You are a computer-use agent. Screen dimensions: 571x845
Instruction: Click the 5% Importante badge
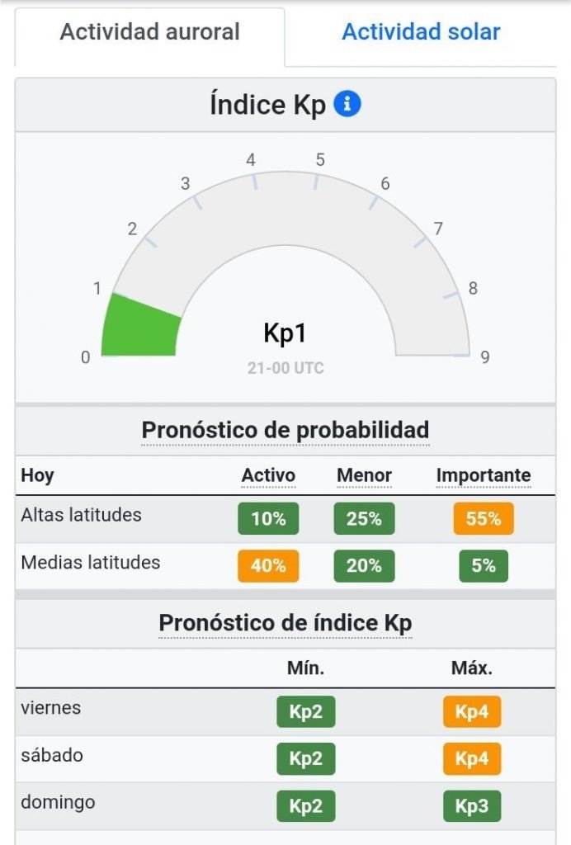tap(483, 566)
